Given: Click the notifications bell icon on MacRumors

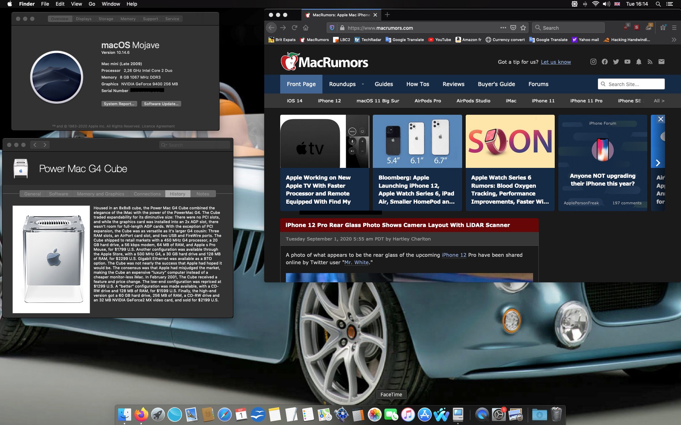Looking at the screenshot, I should click(638, 62).
